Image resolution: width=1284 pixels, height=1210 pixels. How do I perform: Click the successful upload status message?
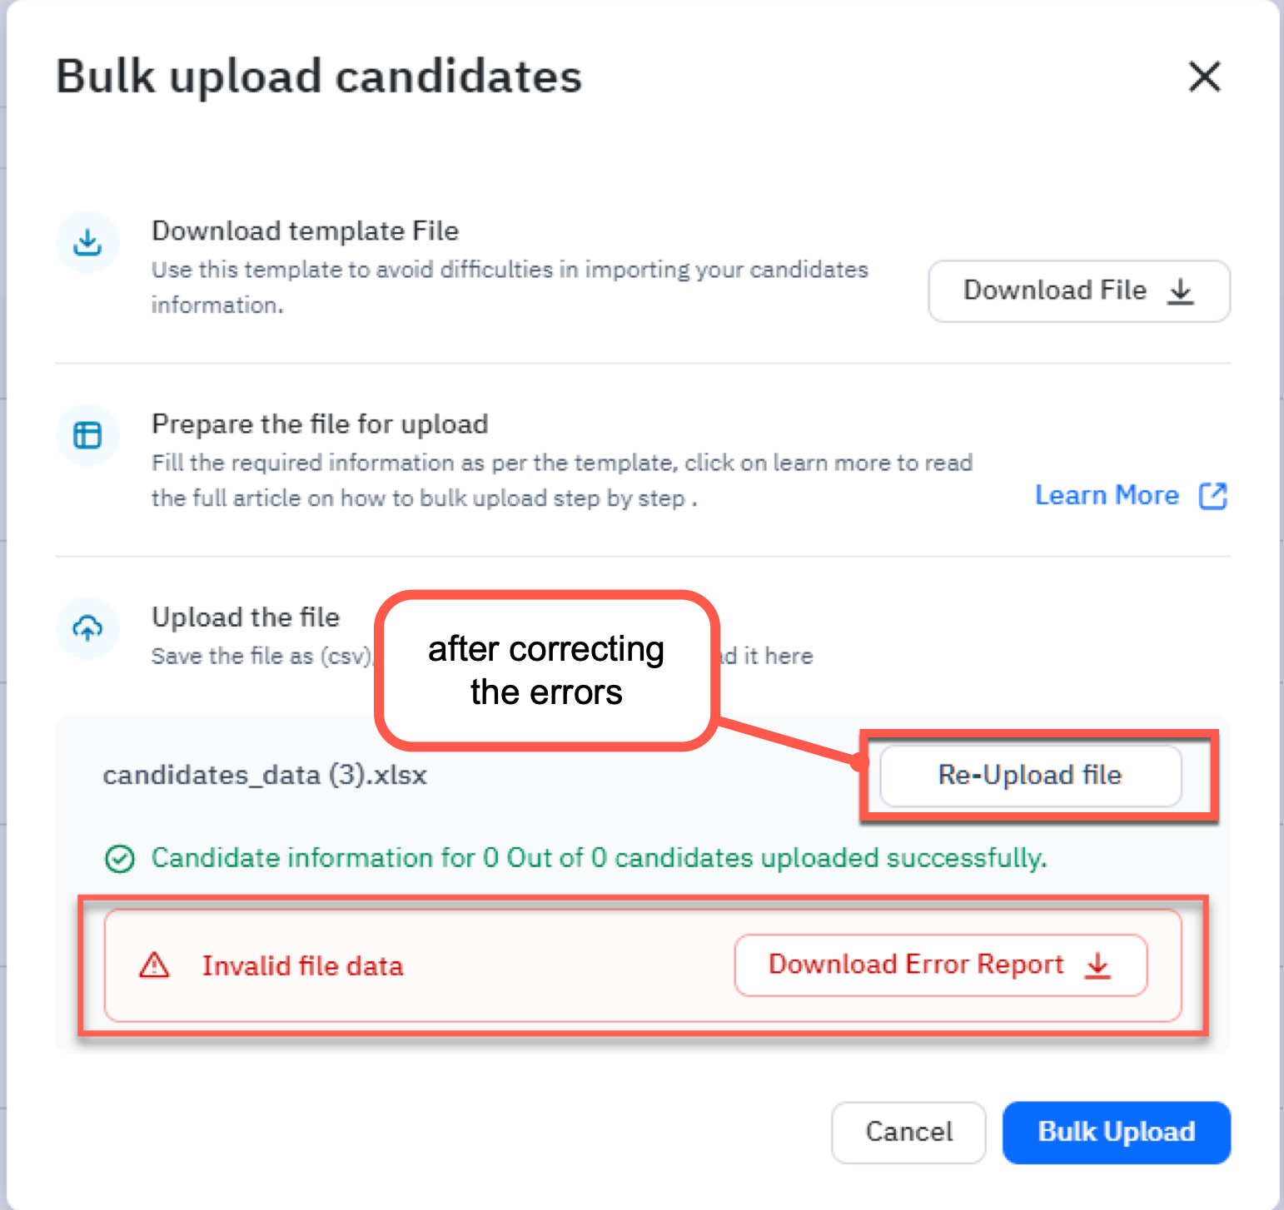[x=599, y=858]
